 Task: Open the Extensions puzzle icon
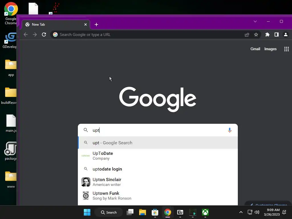(x=267, y=35)
